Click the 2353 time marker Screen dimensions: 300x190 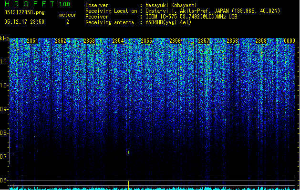coord(89,41)
